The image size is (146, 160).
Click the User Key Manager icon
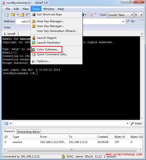(x=34, y=26)
